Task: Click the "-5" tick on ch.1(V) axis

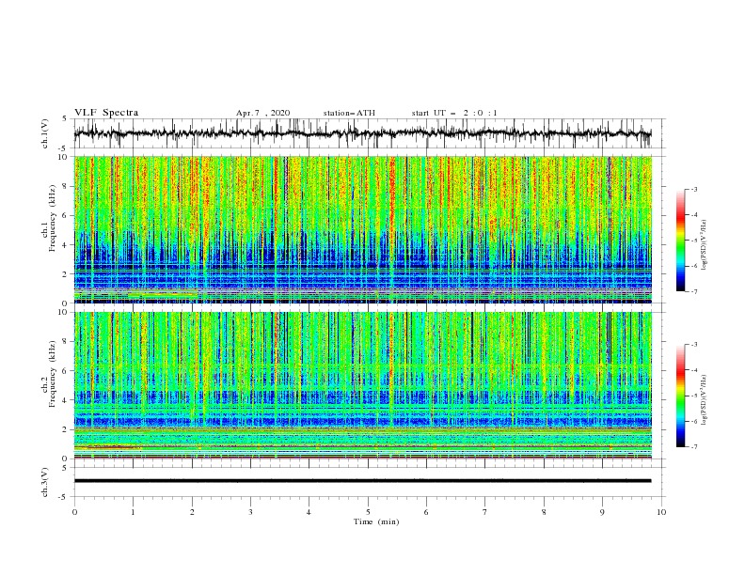Action: click(x=64, y=148)
